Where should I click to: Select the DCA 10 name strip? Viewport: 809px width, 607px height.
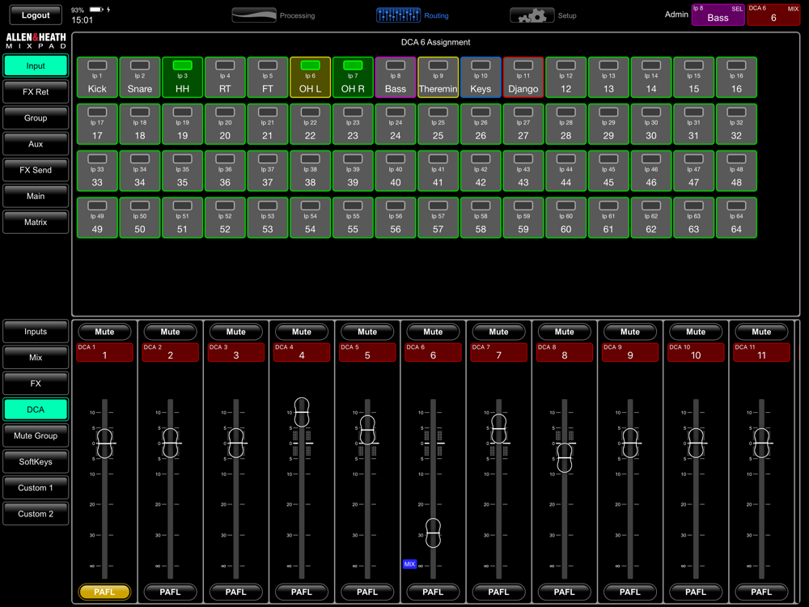click(696, 352)
